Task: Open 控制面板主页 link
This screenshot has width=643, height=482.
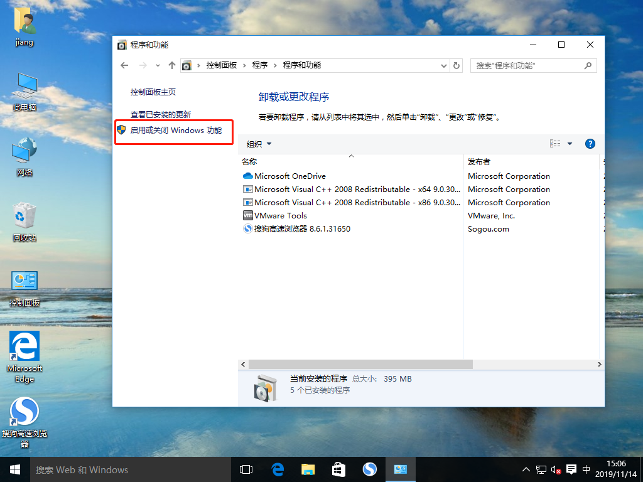Action: (153, 92)
